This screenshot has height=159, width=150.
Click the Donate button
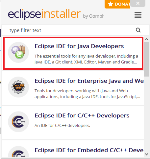(117, 4)
